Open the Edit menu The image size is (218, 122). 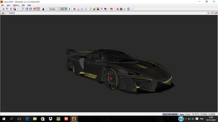tap(23, 5)
